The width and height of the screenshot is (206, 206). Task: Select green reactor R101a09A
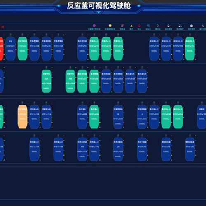point(94,117)
